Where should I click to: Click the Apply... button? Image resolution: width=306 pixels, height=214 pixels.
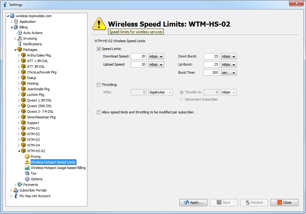point(193,202)
